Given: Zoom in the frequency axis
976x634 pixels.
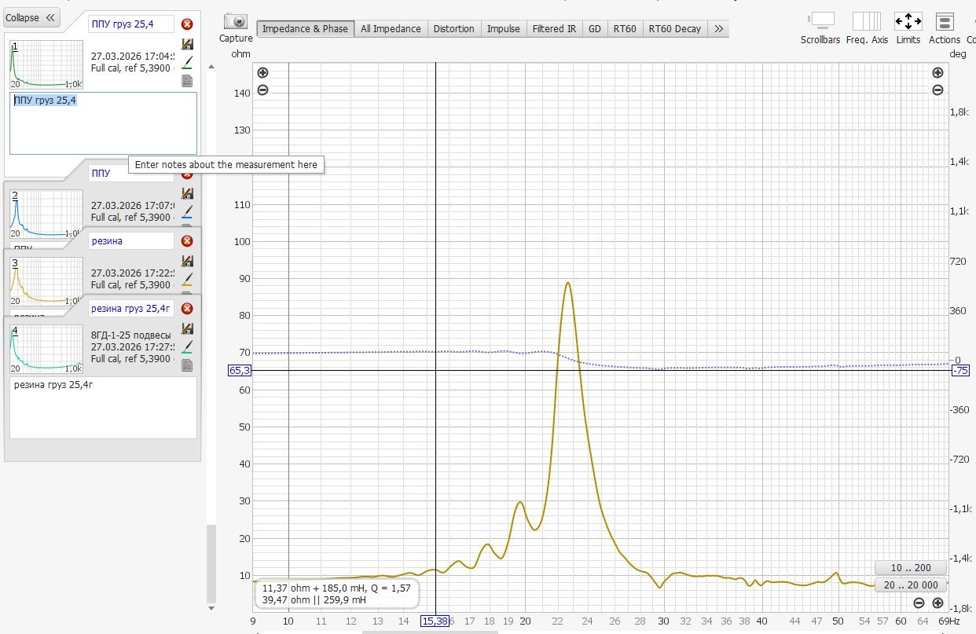Looking at the screenshot, I should coord(937,603).
